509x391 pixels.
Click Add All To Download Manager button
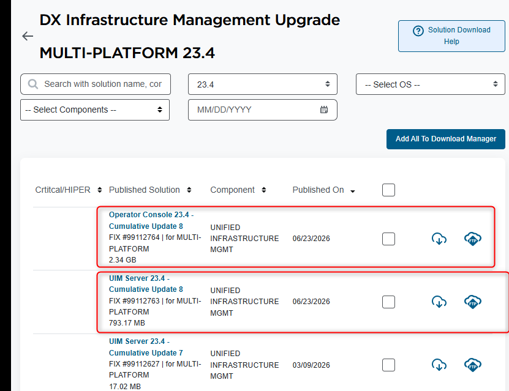446,139
